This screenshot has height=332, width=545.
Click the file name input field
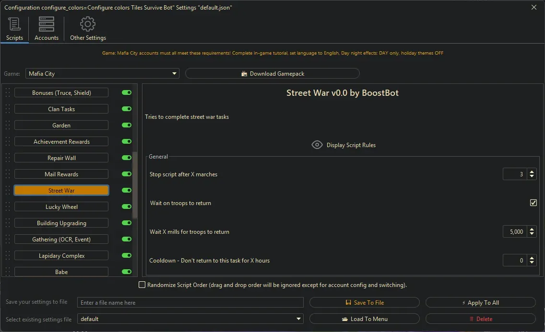[x=190, y=303]
